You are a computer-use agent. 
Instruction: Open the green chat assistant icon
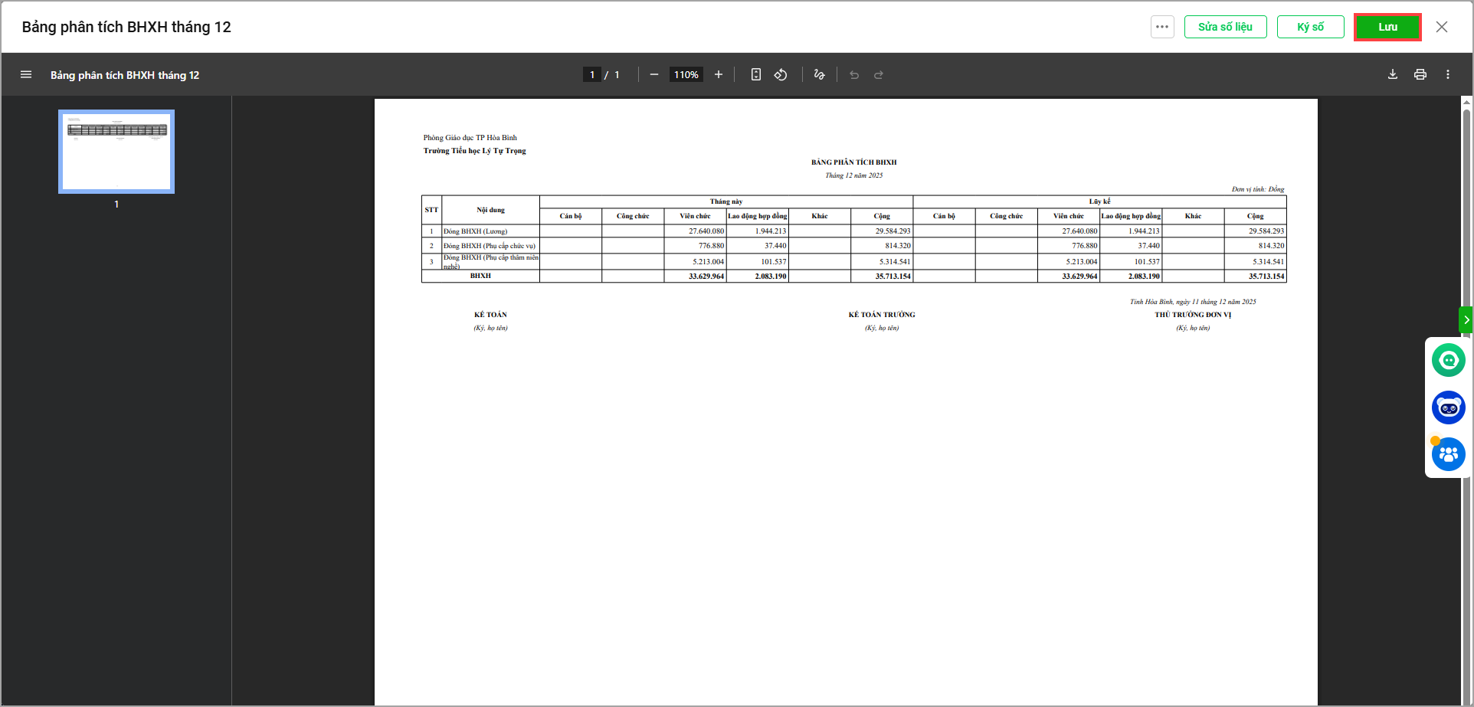[1448, 360]
